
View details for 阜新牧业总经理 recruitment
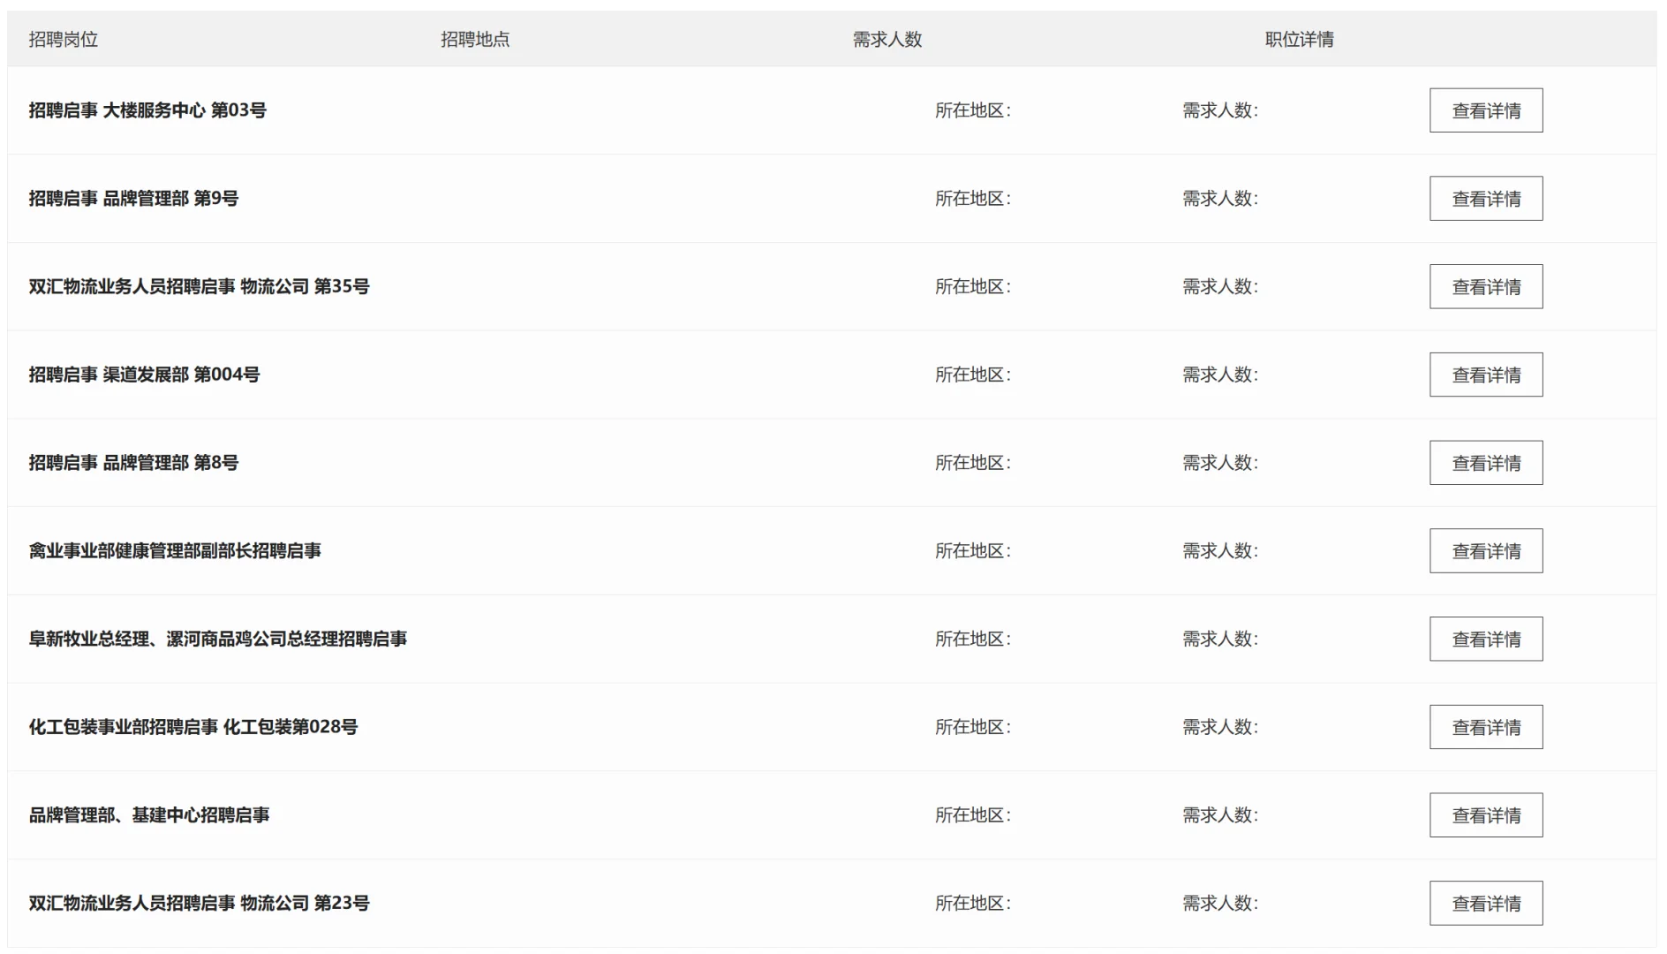1486,639
